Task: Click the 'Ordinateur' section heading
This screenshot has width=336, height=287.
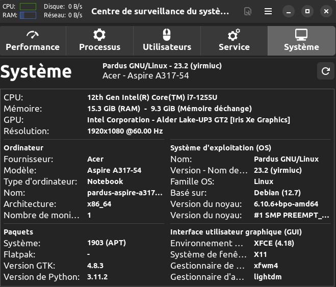Action: pyautogui.click(x=23, y=148)
